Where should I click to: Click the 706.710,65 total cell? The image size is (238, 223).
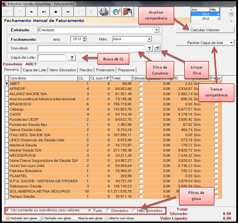click(x=121, y=104)
